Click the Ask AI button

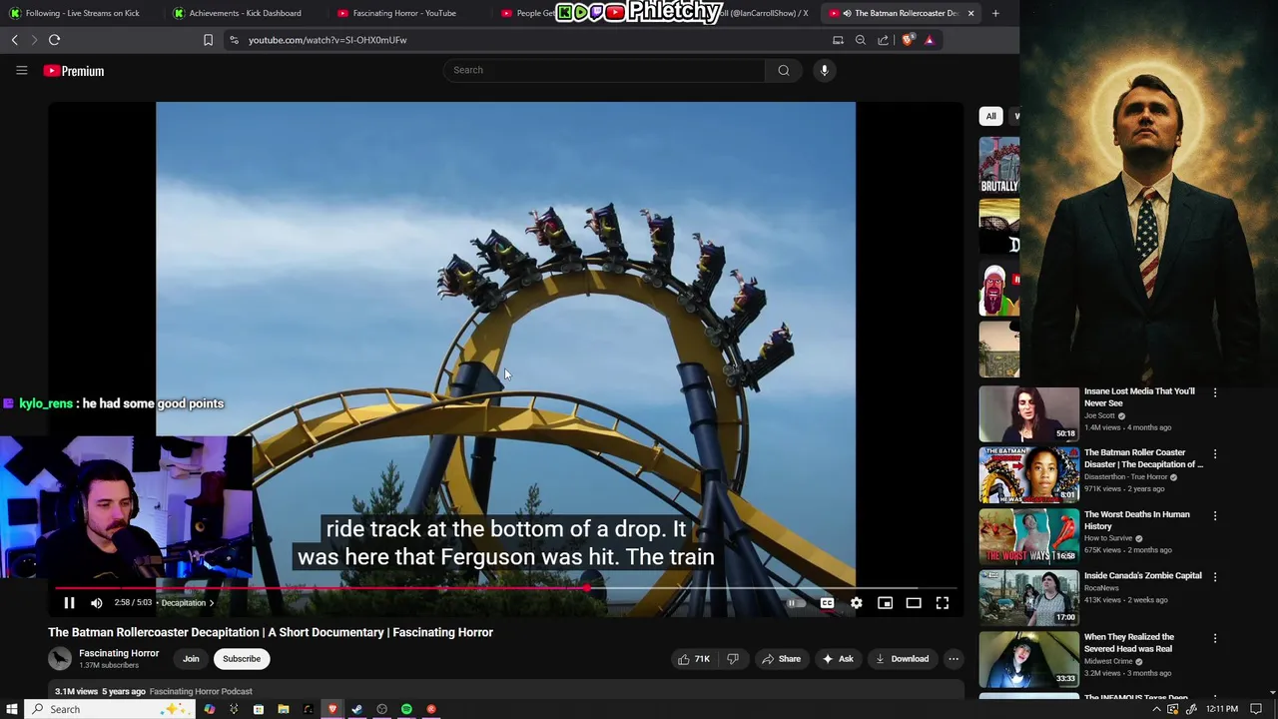coord(838,659)
